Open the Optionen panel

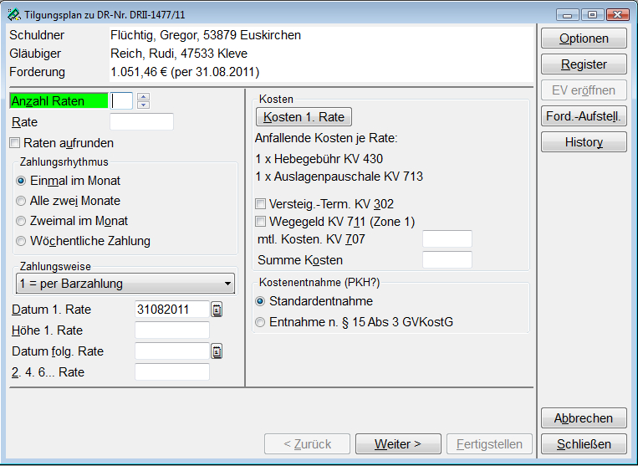pos(584,38)
